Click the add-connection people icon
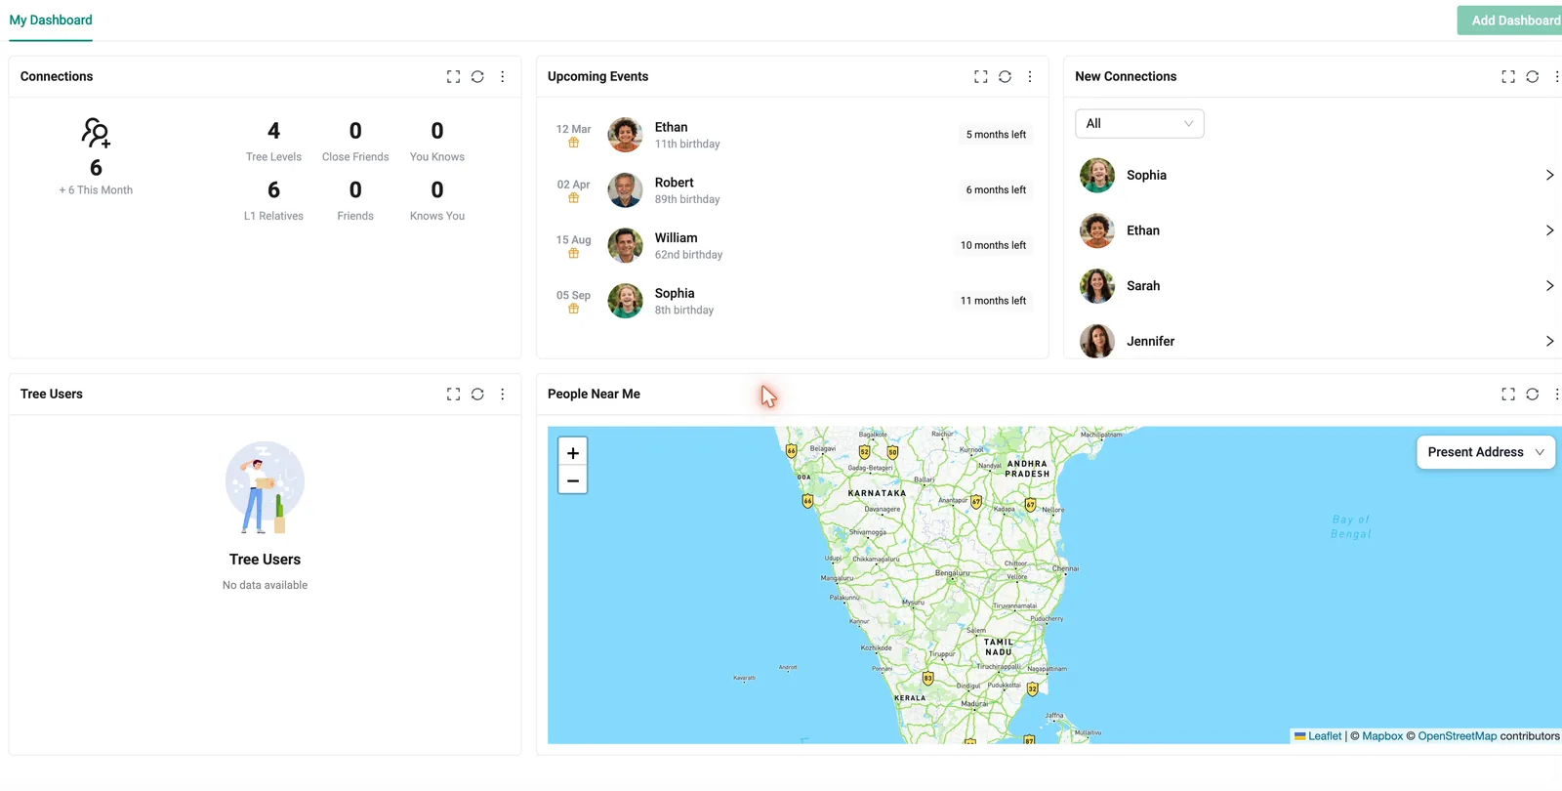 click(x=96, y=132)
